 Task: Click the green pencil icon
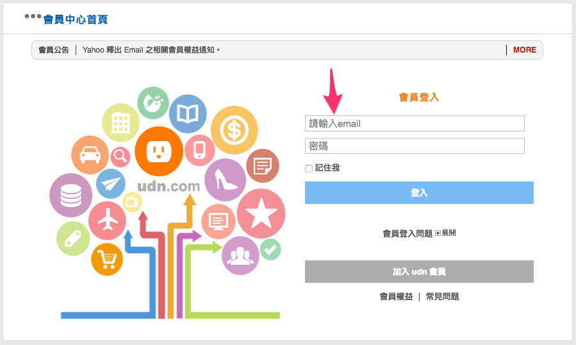(73, 239)
